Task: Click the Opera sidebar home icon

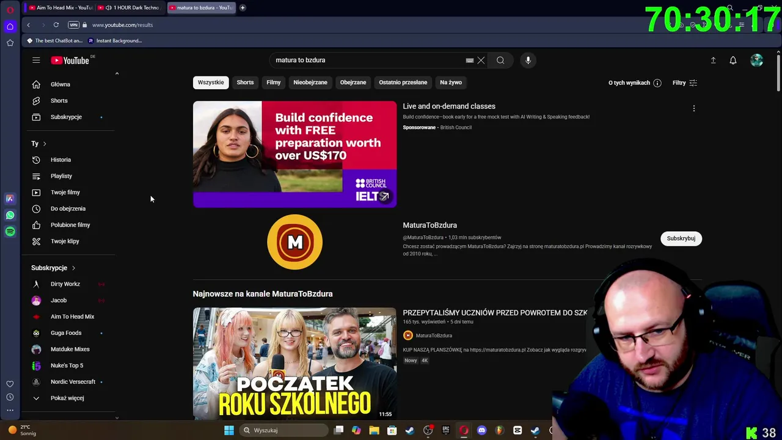Action: click(10, 26)
